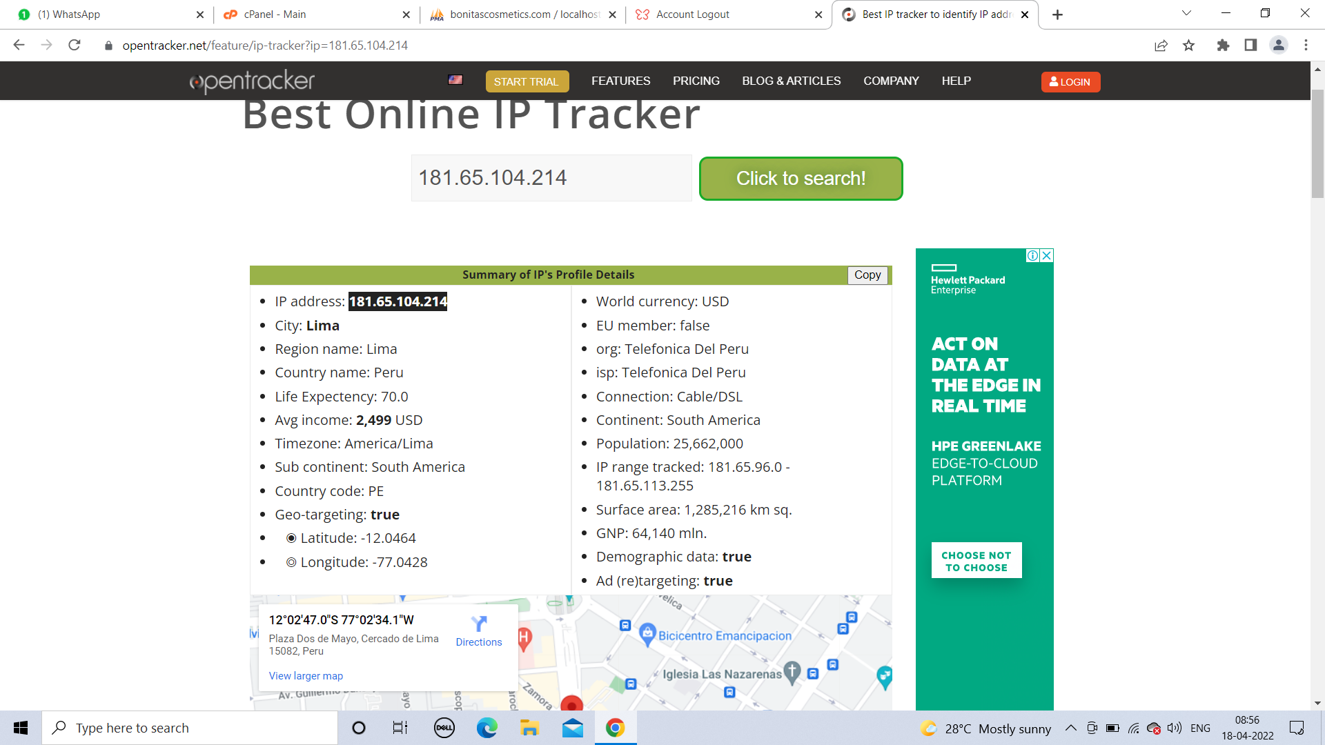The image size is (1325, 745).
Task: Click the share page icon in address bar
Action: point(1161,46)
